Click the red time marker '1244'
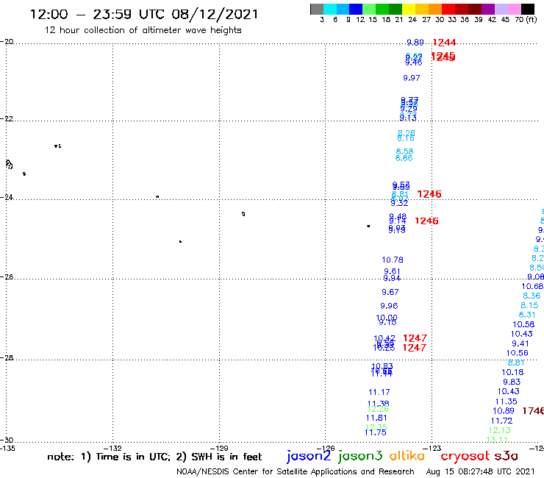 click(445, 43)
